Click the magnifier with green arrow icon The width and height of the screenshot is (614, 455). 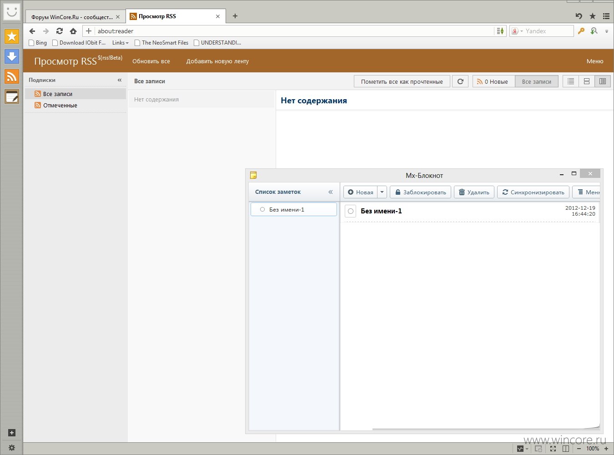point(594,31)
